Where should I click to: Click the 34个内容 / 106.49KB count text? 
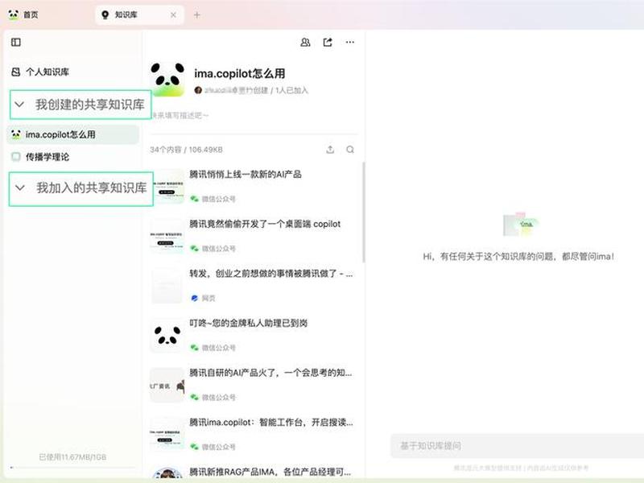[187, 150]
